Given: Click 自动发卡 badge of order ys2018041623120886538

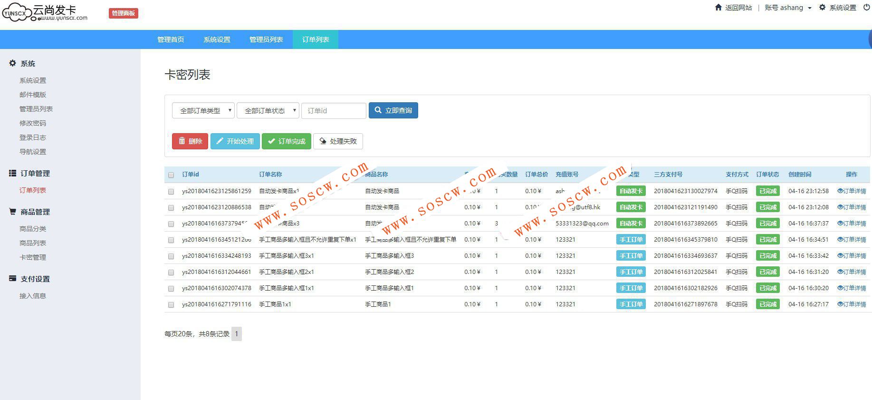Looking at the screenshot, I should coord(631,207).
